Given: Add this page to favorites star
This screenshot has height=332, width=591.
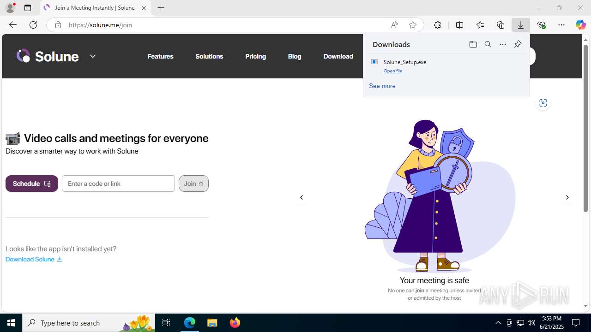Looking at the screenshot, I should point(413,25).
